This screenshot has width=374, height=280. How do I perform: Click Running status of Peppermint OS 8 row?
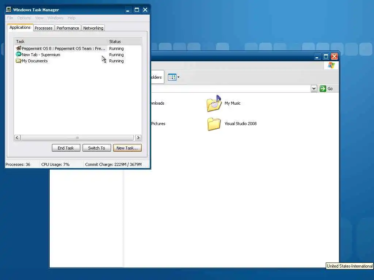point(117,48)
